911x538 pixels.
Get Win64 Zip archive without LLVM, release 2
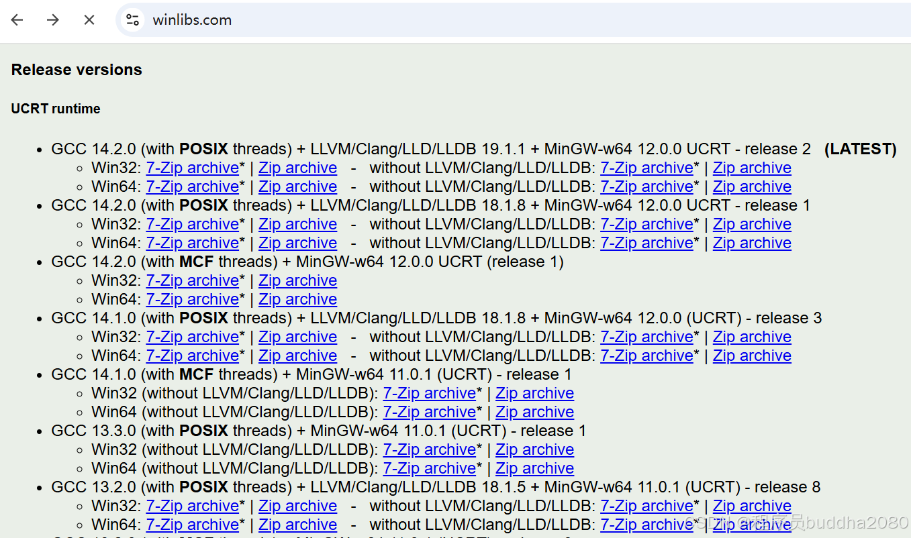click(753, 186)
